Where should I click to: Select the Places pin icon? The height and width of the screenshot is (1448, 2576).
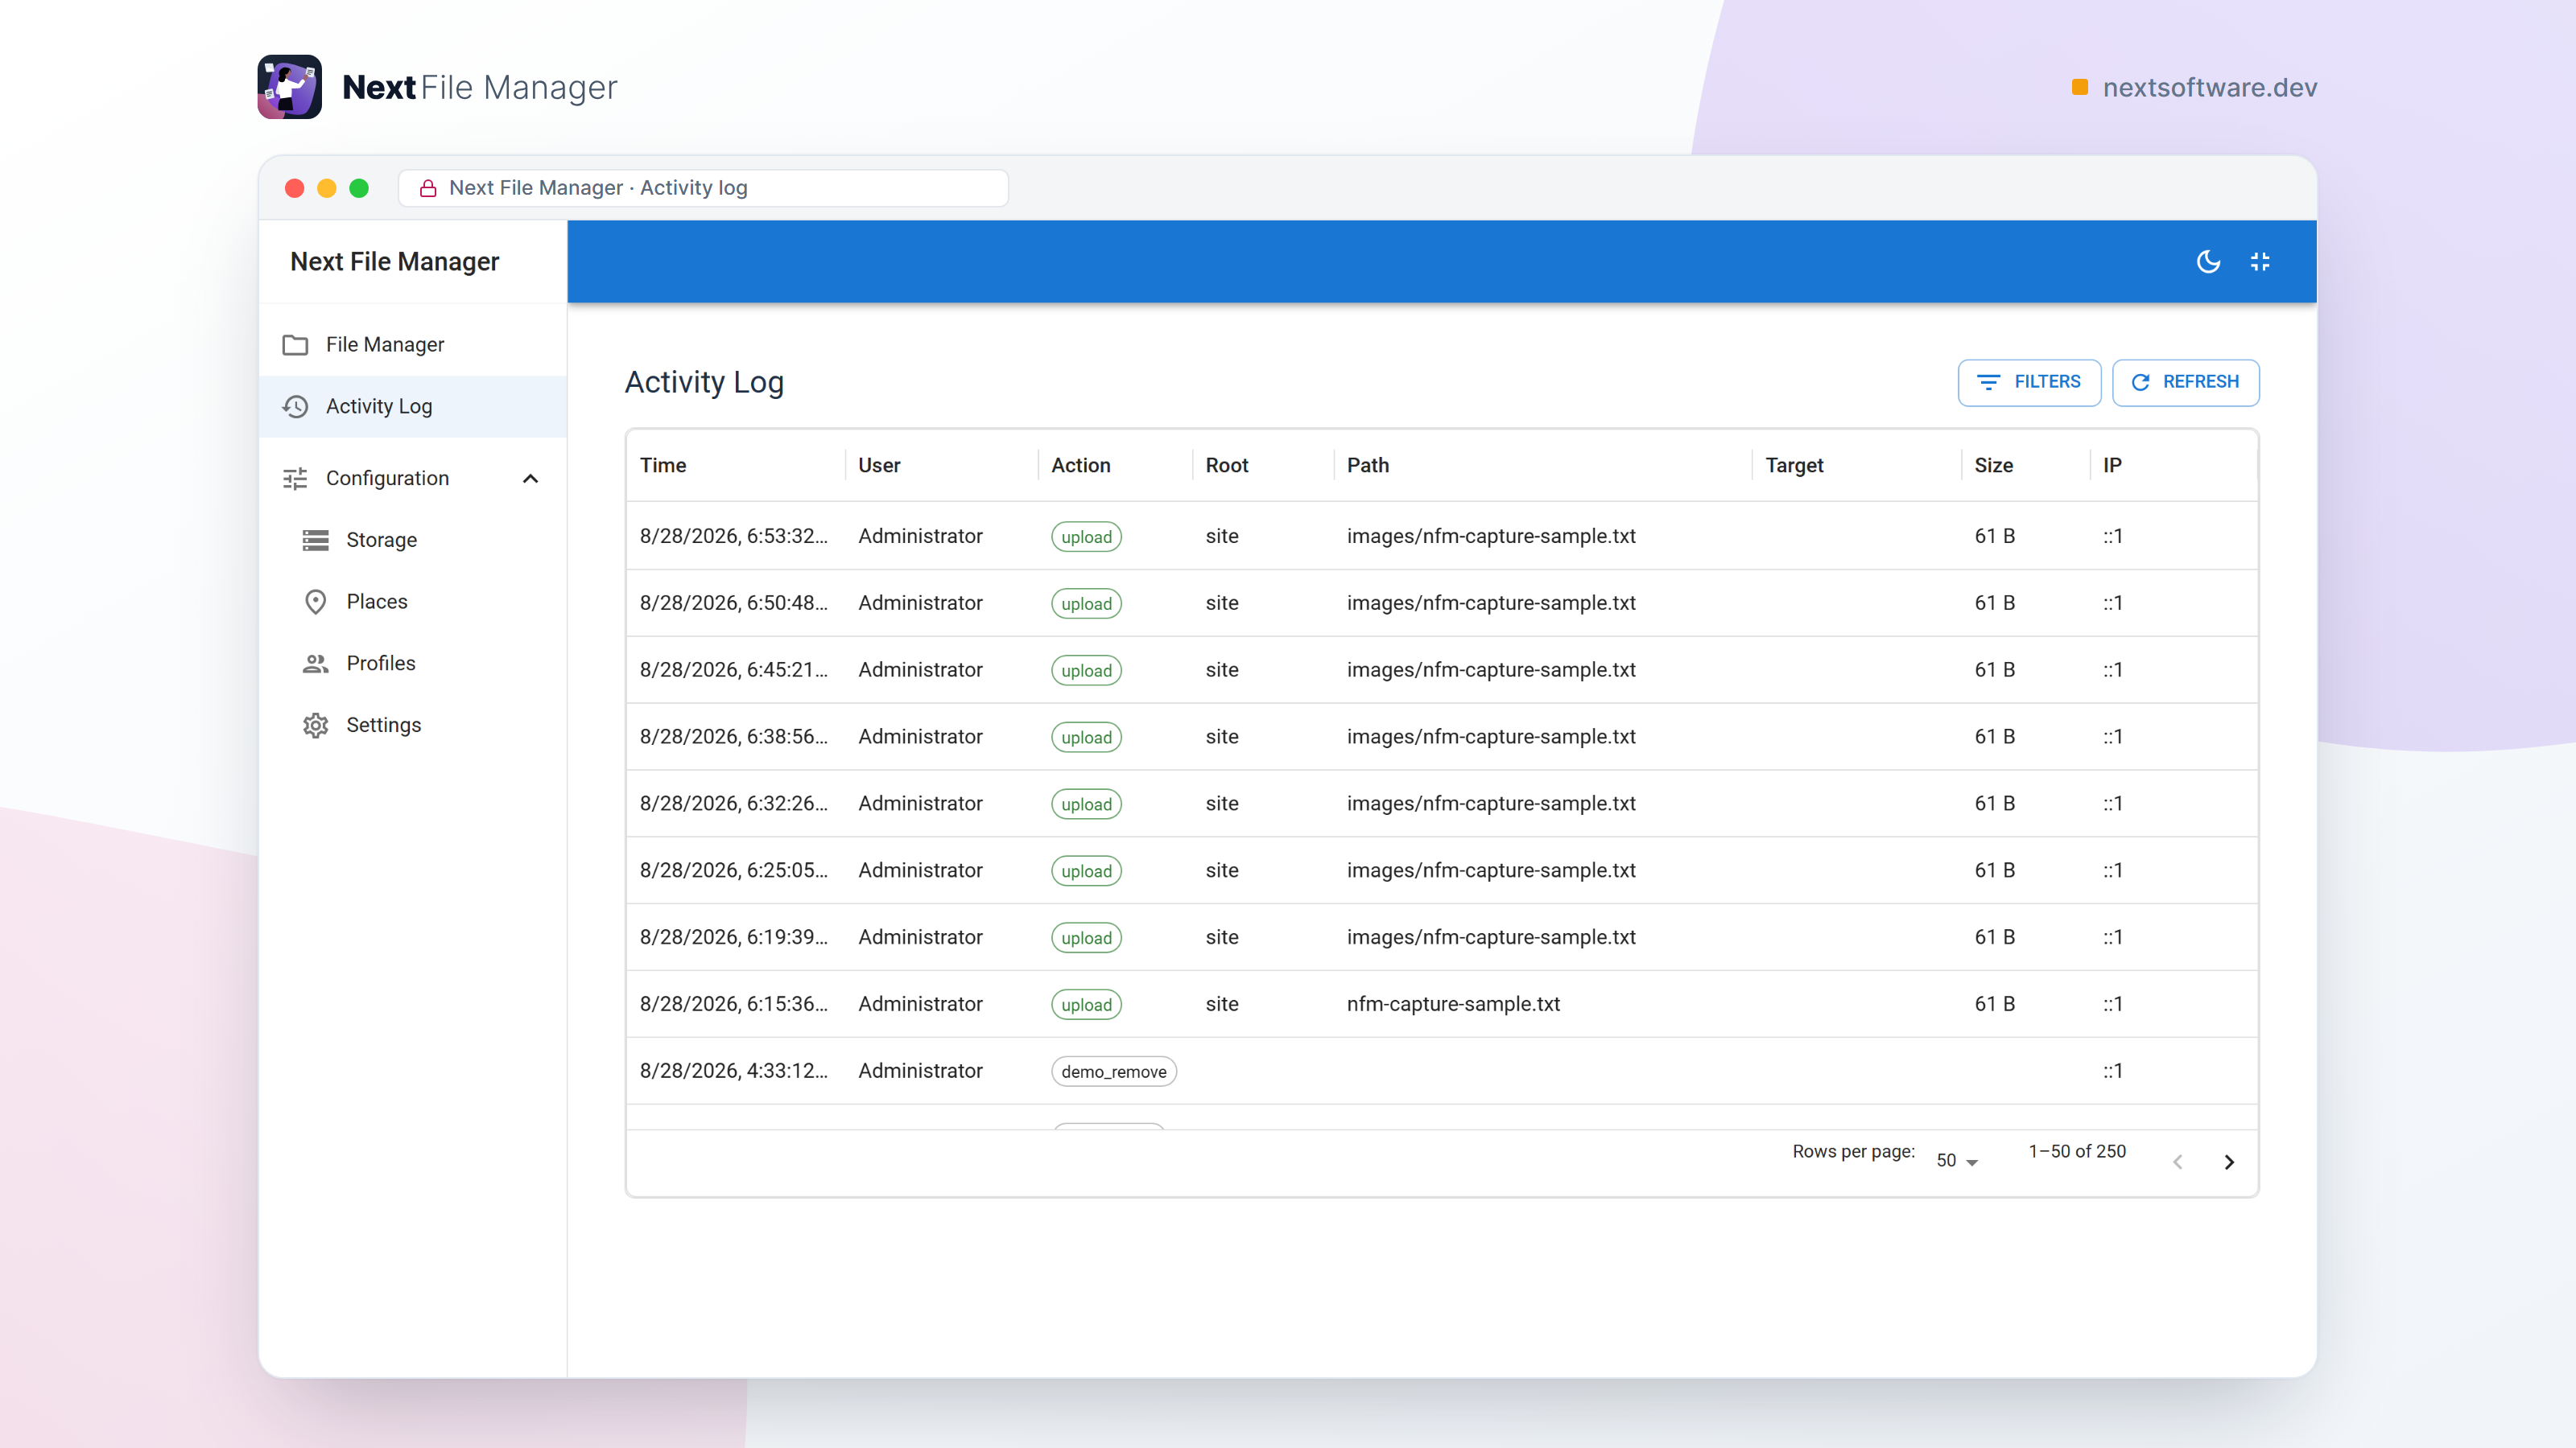pyautogui.click(x=316, y=602)
